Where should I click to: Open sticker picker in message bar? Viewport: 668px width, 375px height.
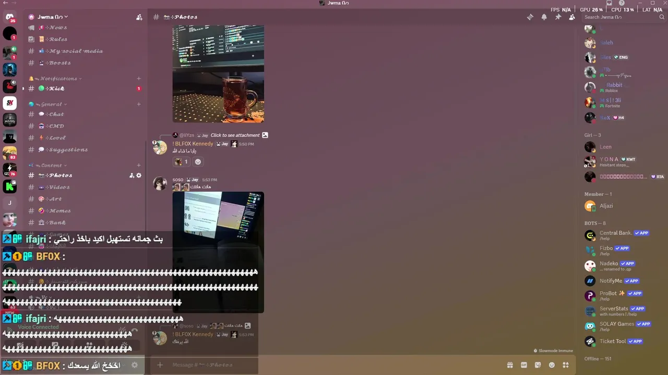[x=538, y=365]
